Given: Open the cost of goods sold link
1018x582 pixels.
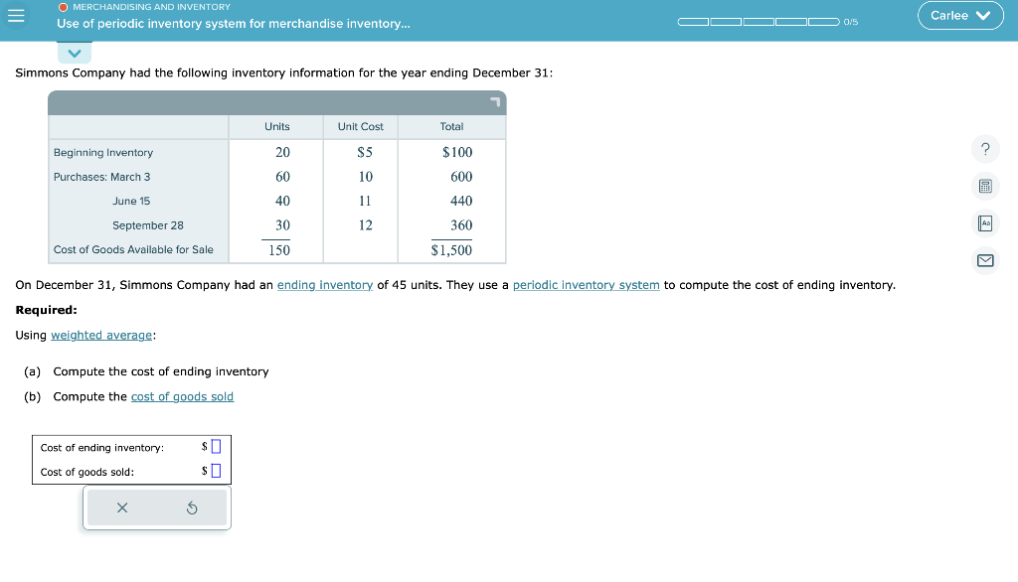Looking at the screenshot, I should tap(183, 396).
